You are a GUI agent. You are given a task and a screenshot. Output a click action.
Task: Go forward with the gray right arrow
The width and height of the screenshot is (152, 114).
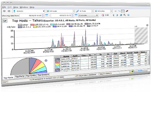point(9,11)
